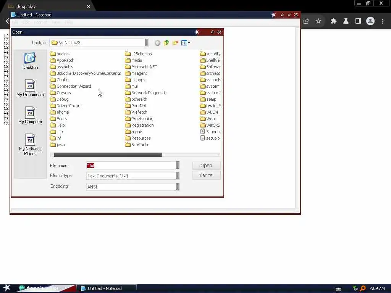This screenshot has height=293, width=391.
Task: Open the Chrome side panel icon
Action: (358, 21)
